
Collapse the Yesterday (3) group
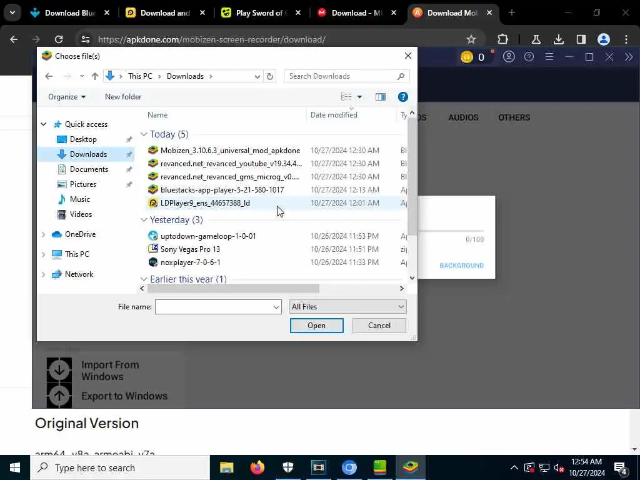click(x=144, y=220)
